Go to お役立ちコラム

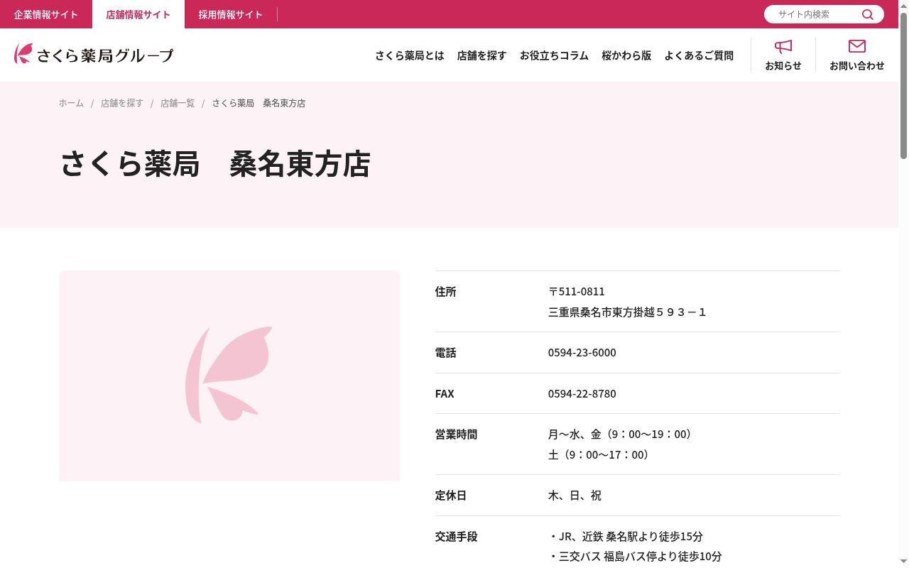554,55
